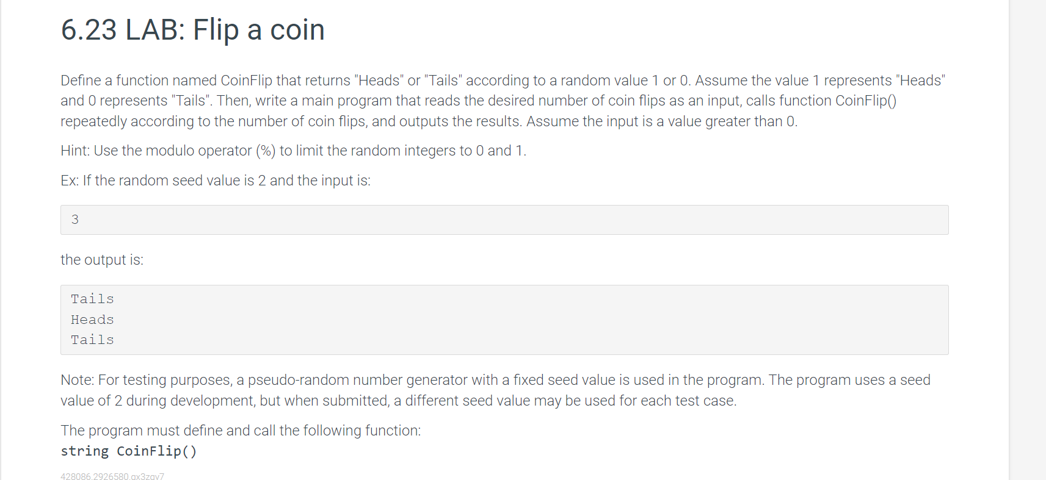
Task: Click the word 'CoinFlip()' in the description paragraph
Action: (x=865, y=101)
